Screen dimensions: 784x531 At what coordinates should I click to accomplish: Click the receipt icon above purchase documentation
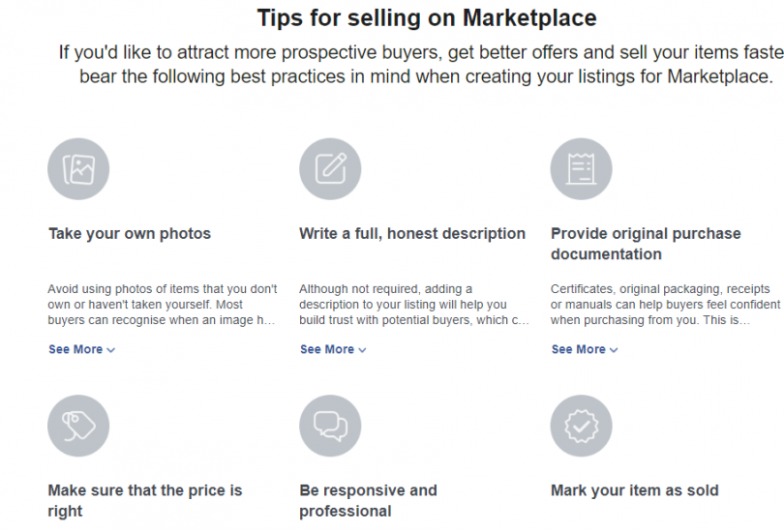click(582, 170)
